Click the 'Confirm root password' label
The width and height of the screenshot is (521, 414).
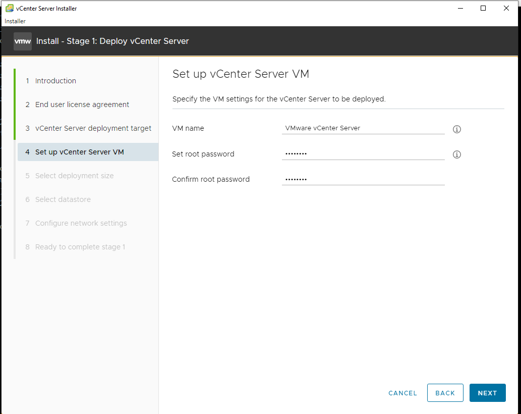[x=211, y=179]
